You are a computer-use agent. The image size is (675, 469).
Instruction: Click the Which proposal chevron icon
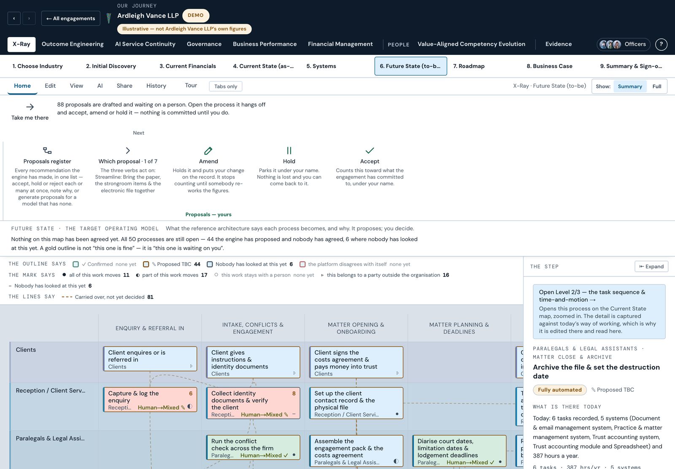128,150
